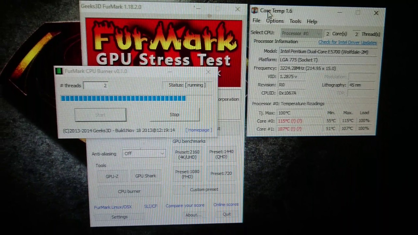
Task: Launch GPU-Z from FurMark tools
Action: pos(112,176)
